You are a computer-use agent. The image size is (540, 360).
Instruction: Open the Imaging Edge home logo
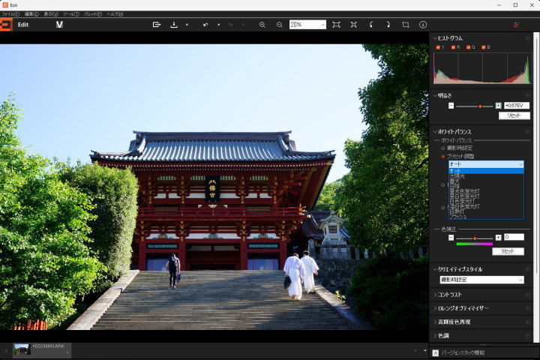(6, 25)
